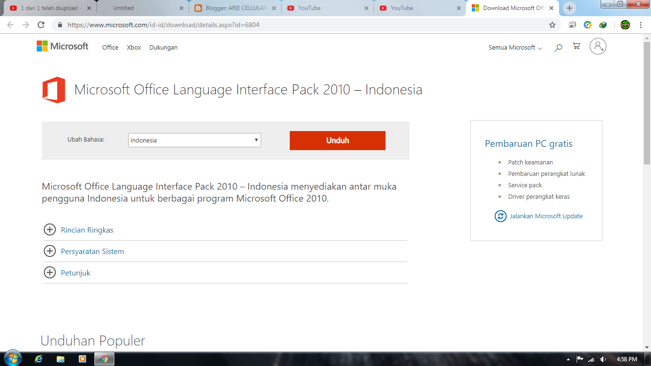Close the Blogger ARIE CELLULAR tab
This screenshot has width=651, height=366.
click(x=274, y=8)
